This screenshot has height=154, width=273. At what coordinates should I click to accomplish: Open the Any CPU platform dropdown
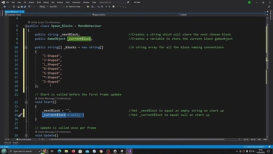(57, 6)
